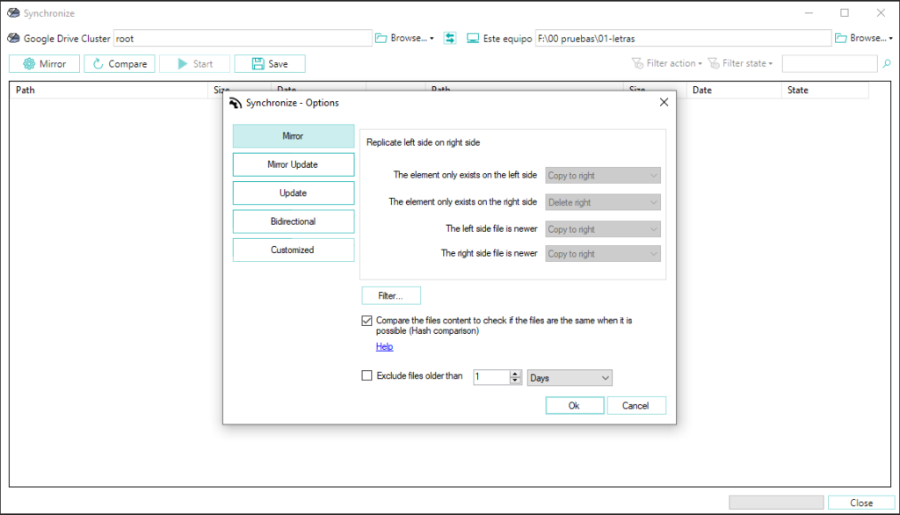This screenshot has height=515, width=900.
Task: Open the Filter action dropdown
Action: pyautogui.click(x=667, y=63)
